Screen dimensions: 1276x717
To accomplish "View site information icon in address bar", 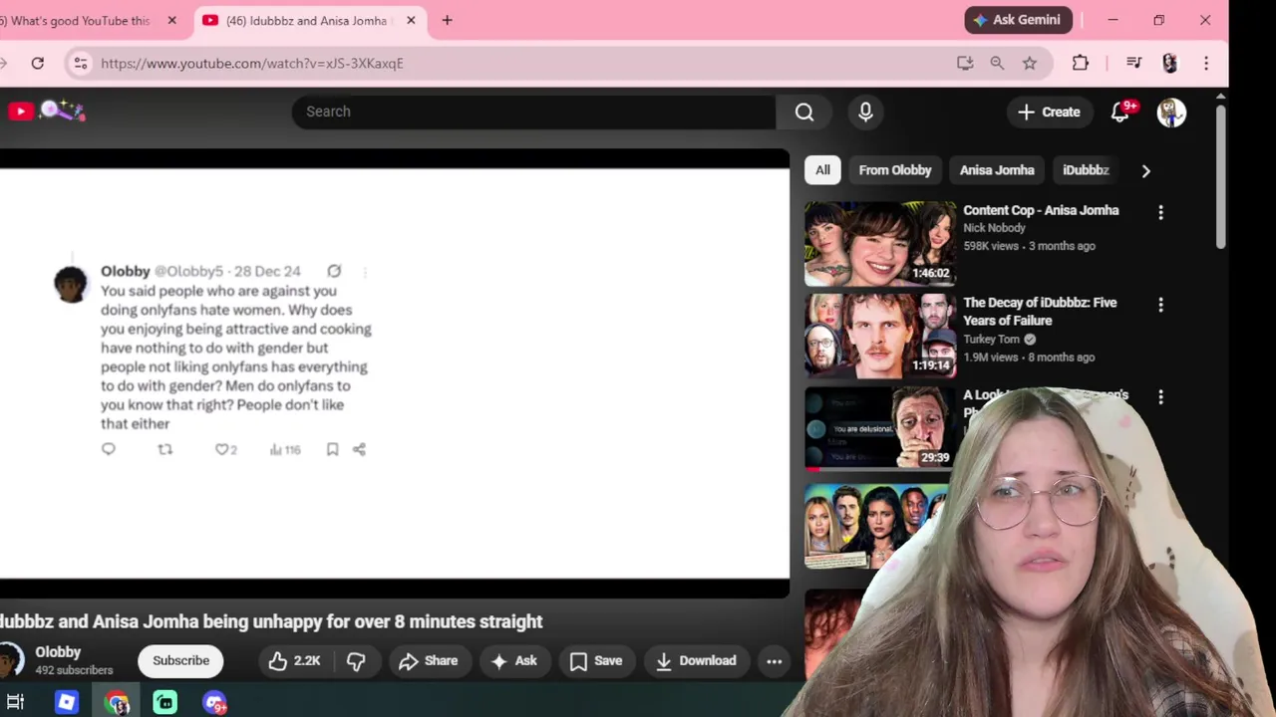I will (x=81, y=63).
